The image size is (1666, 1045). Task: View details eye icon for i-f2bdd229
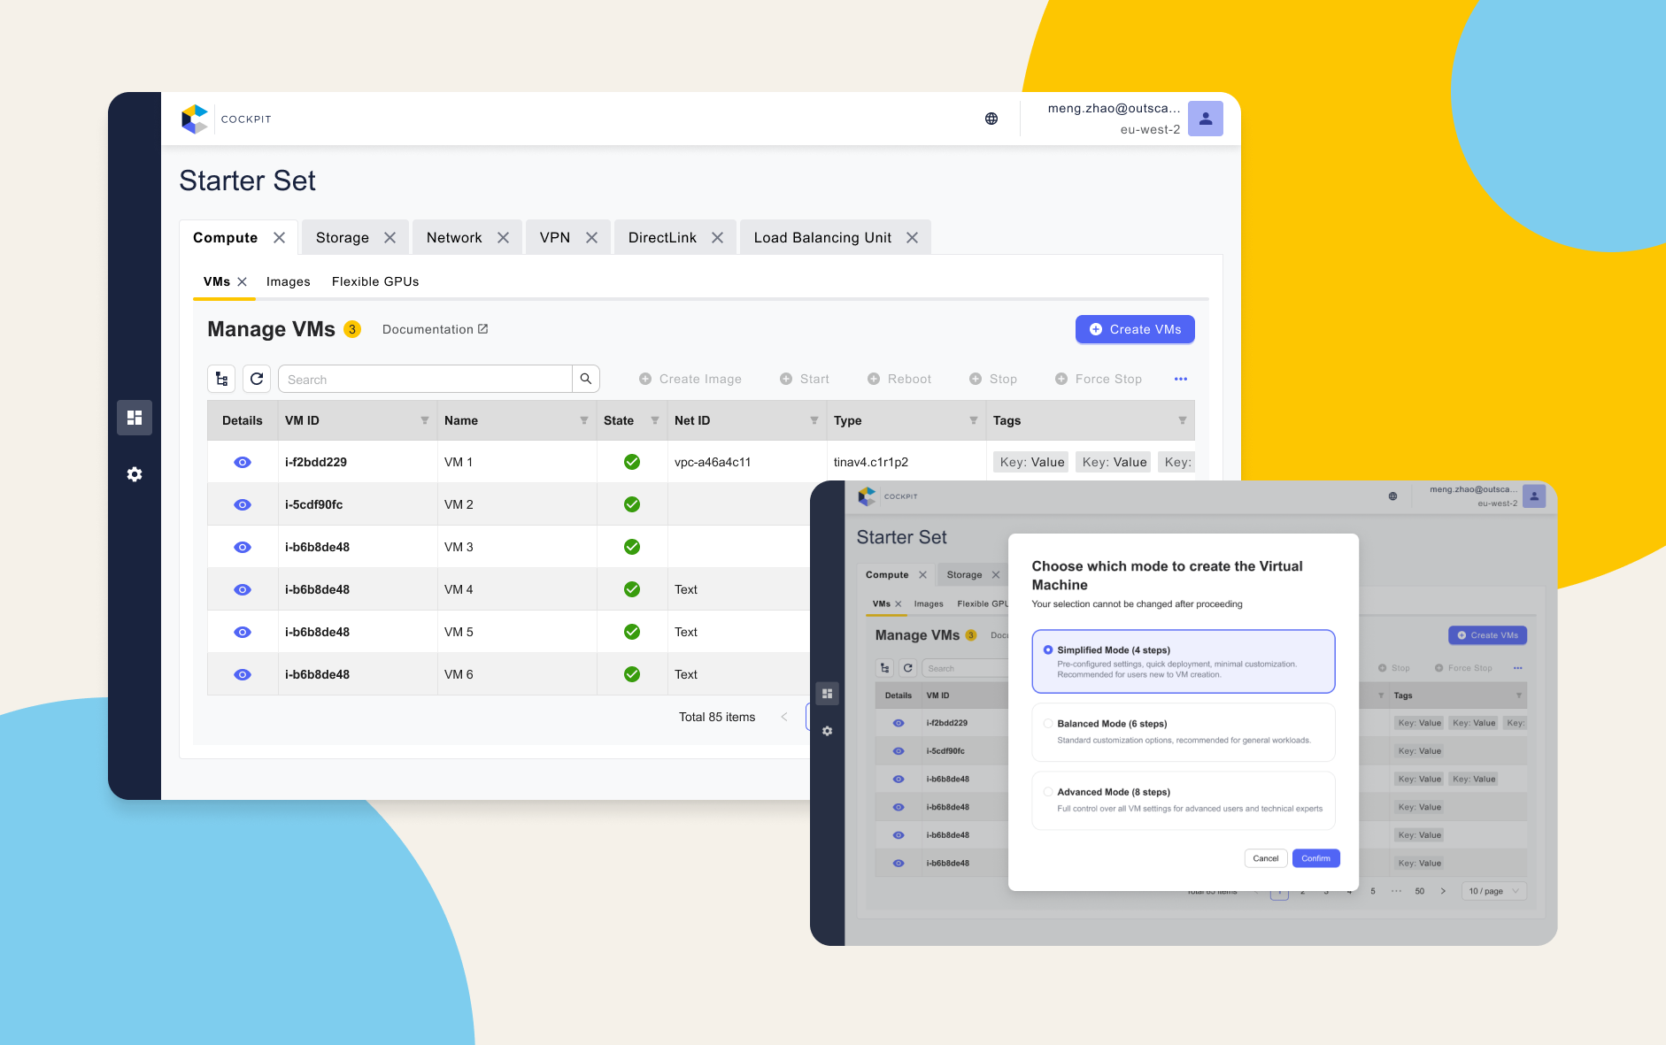pyautogui.click(x=243, y=462)
